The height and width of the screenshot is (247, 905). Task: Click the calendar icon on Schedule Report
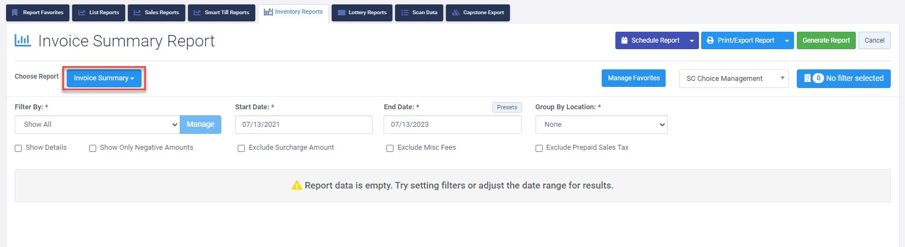point(625,40)
